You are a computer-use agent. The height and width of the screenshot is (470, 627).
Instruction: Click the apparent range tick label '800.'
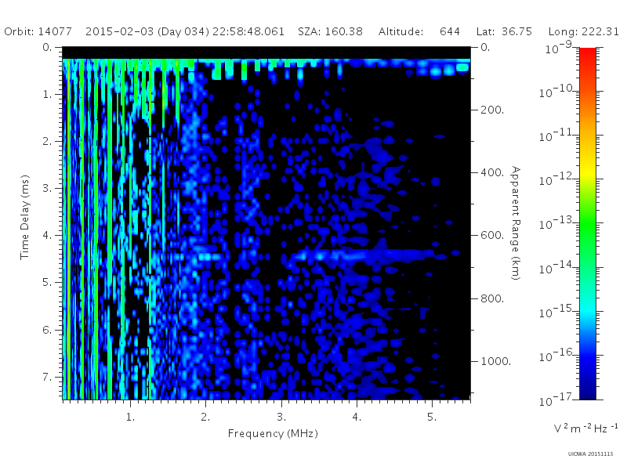coord(492,298)
